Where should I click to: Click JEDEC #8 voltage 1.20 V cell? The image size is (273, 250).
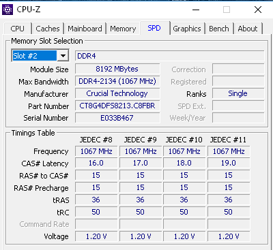click(x=96, y=237)
